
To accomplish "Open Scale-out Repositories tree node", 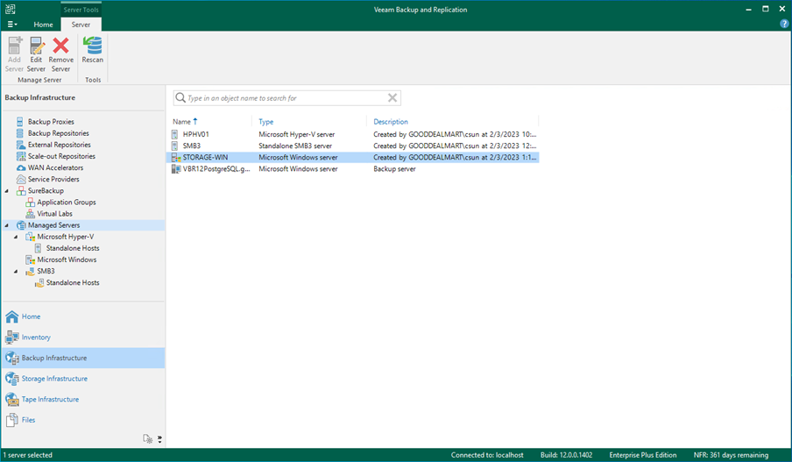I will [x=61, y=157].
